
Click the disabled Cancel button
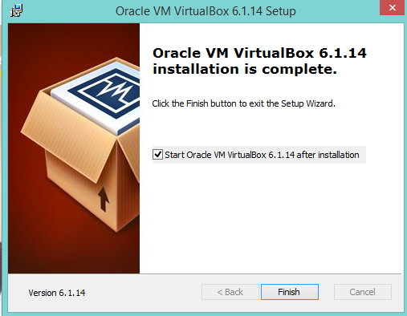click(363, 292)
